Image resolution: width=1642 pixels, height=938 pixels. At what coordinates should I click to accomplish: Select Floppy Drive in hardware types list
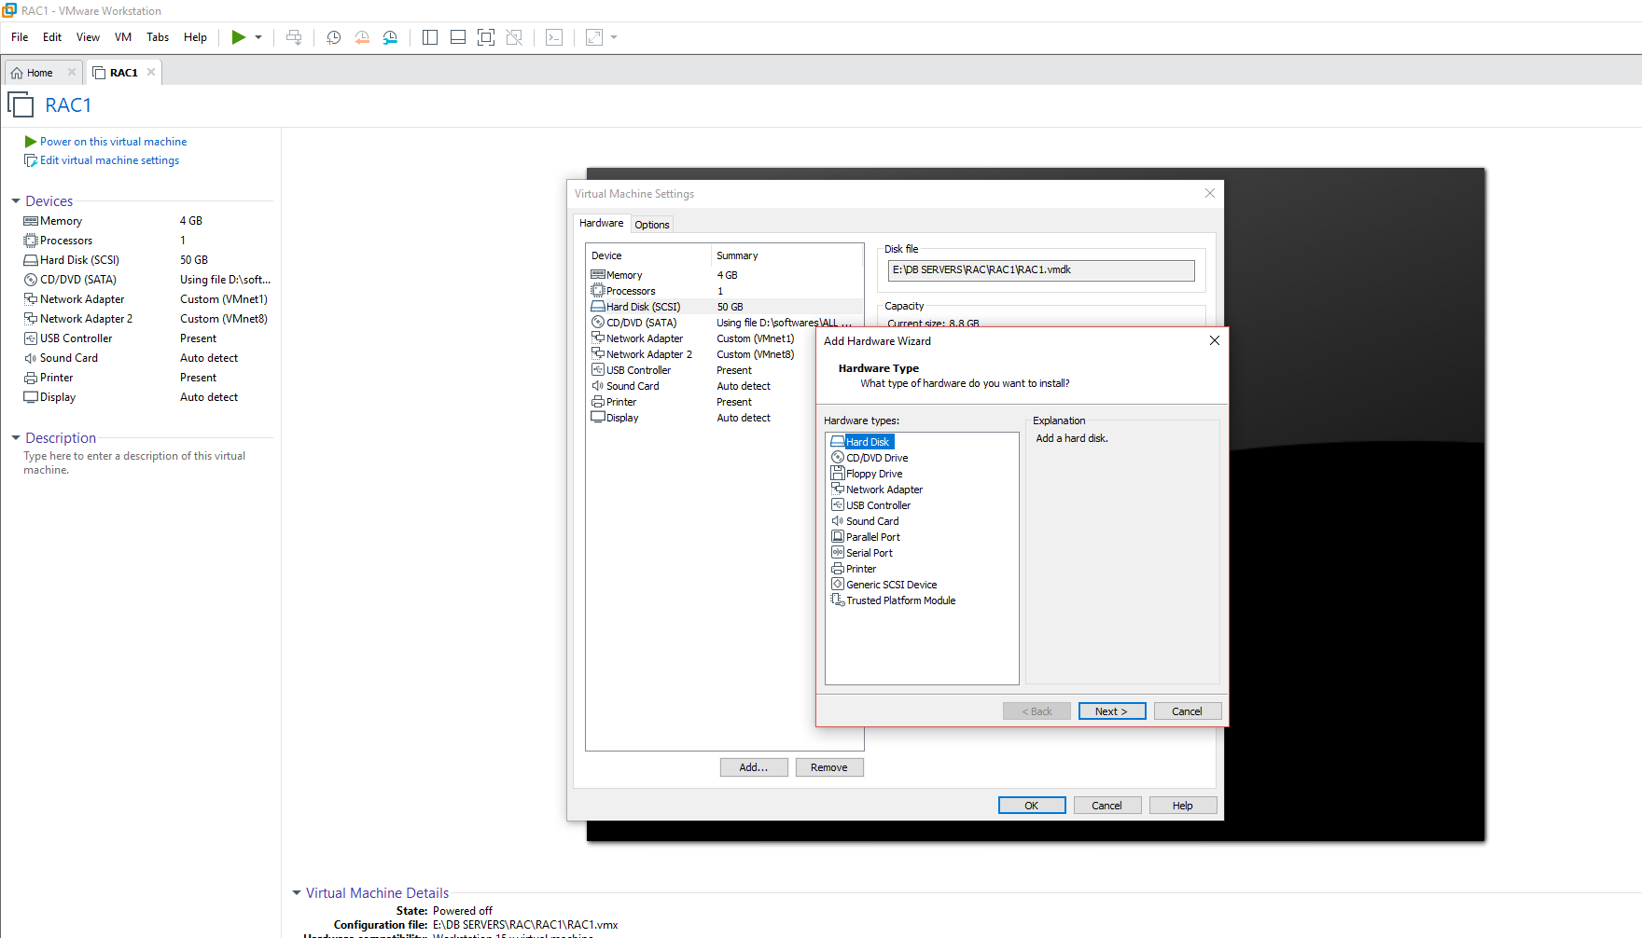tap(874, 474)
